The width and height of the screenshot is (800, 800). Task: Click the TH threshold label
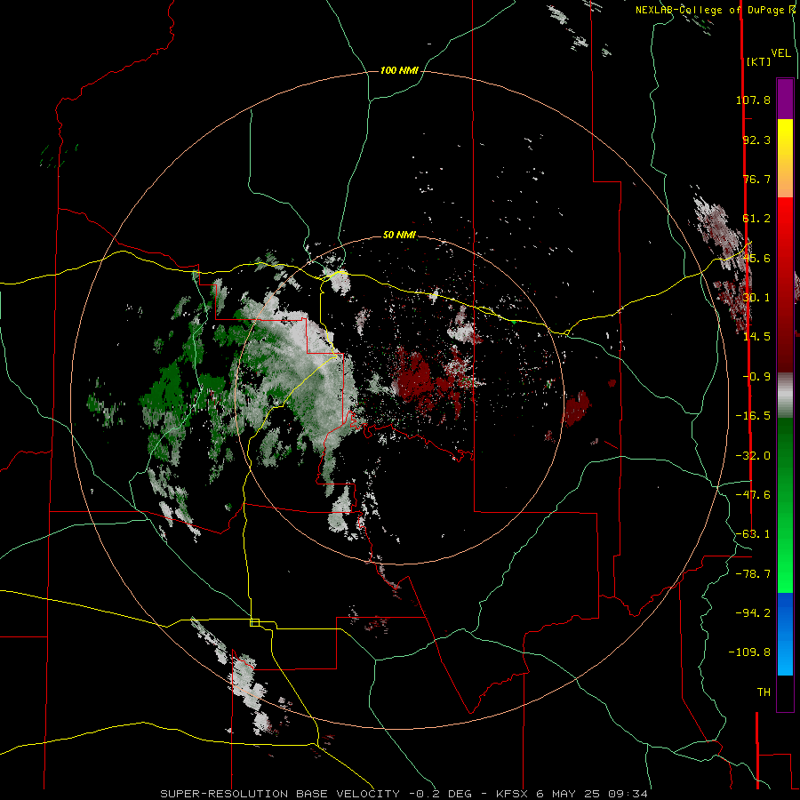pos(764,692)
